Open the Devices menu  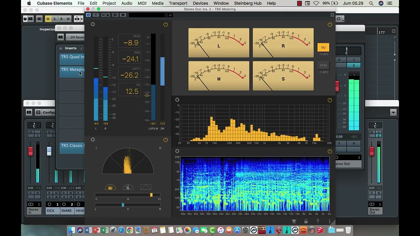tap(200, 3)
